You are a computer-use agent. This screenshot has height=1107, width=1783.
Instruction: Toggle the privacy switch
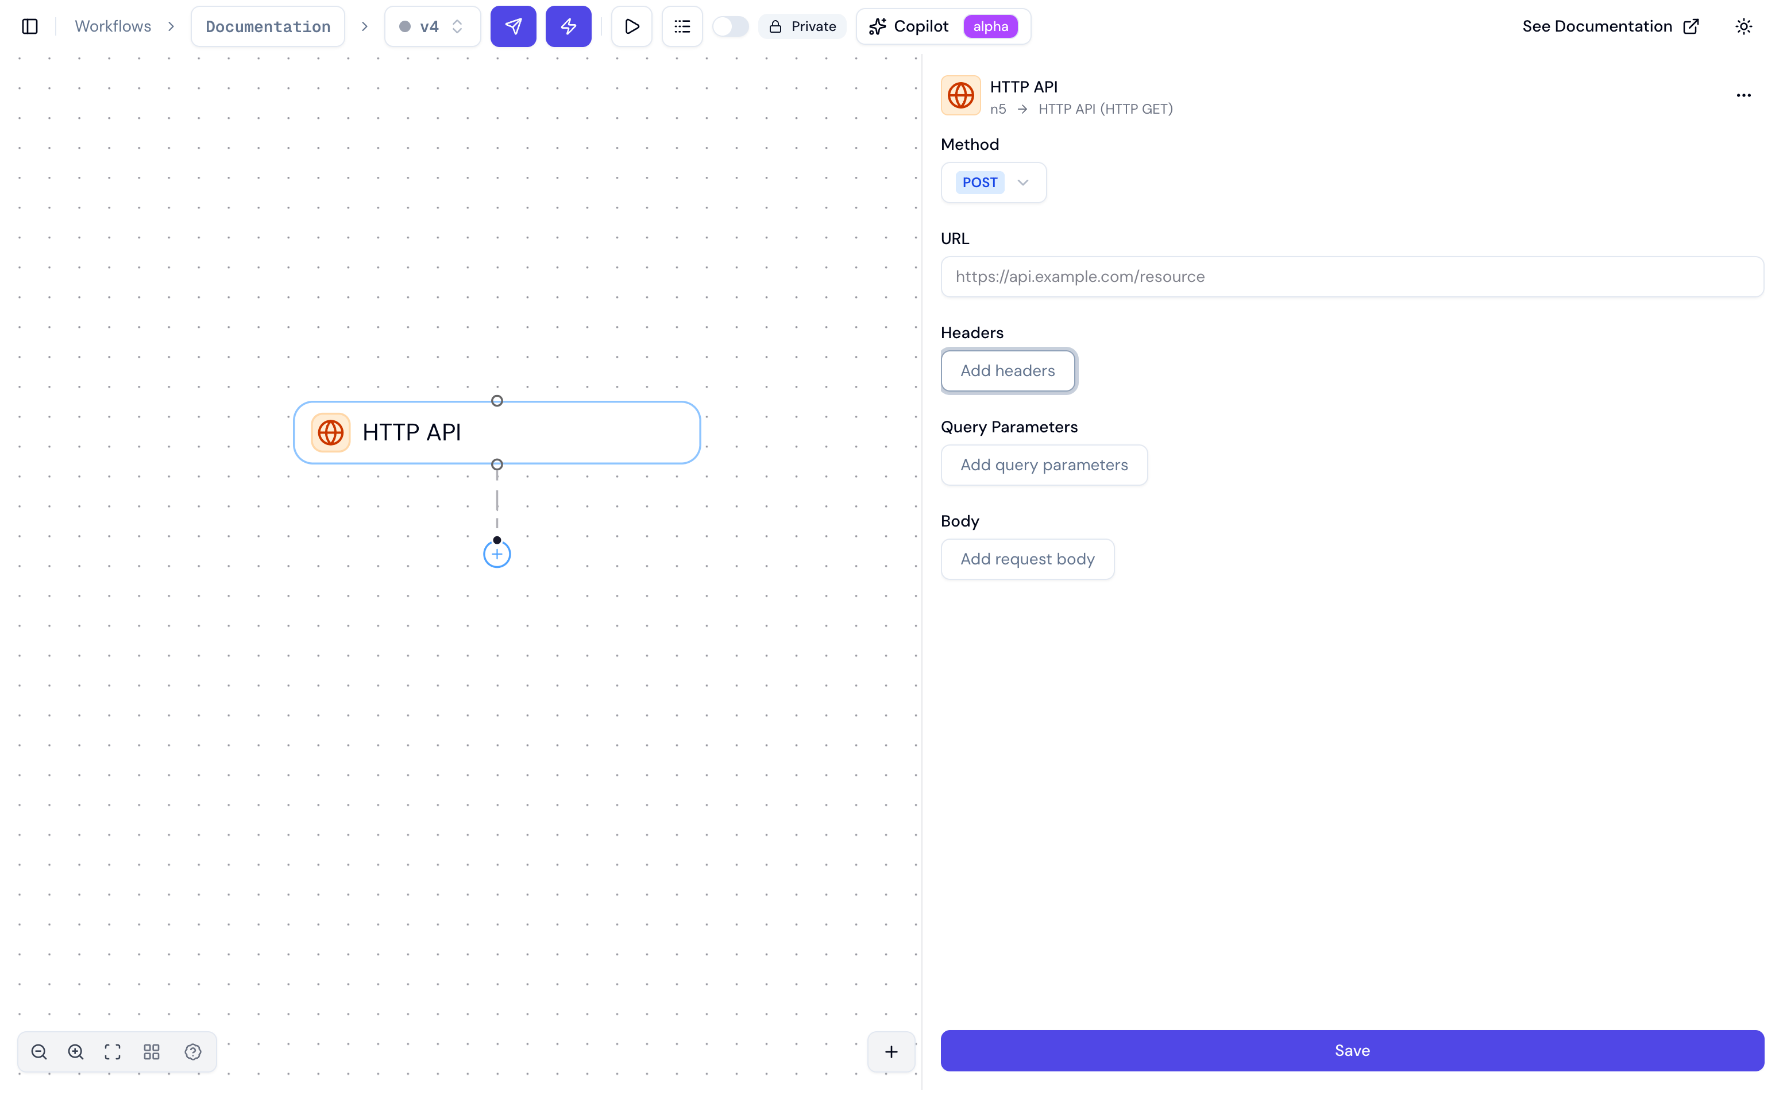pyautogui.click(x=730, y=26)
